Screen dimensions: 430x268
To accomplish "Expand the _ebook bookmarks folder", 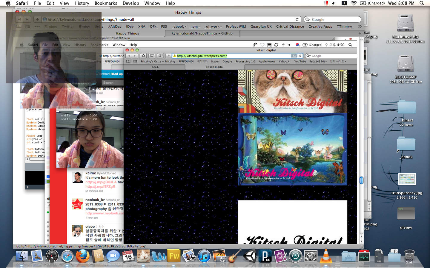I will pos(179,27).
